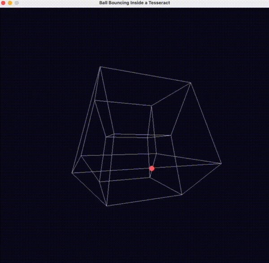The image size is (269, 263).
Task: Select the topmost vertex of the tesseract
Action: [100, 67]
